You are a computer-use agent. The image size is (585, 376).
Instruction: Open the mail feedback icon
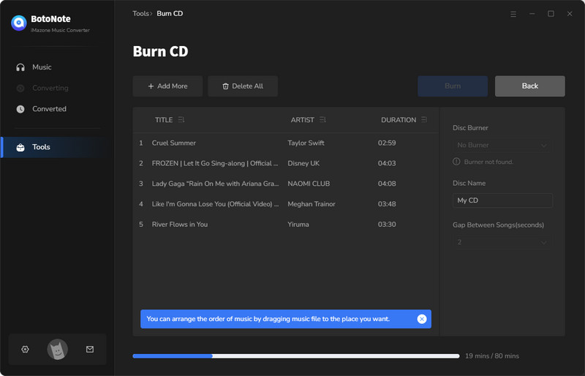90,349
